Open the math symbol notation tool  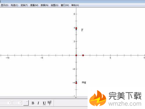coord(50,103)
